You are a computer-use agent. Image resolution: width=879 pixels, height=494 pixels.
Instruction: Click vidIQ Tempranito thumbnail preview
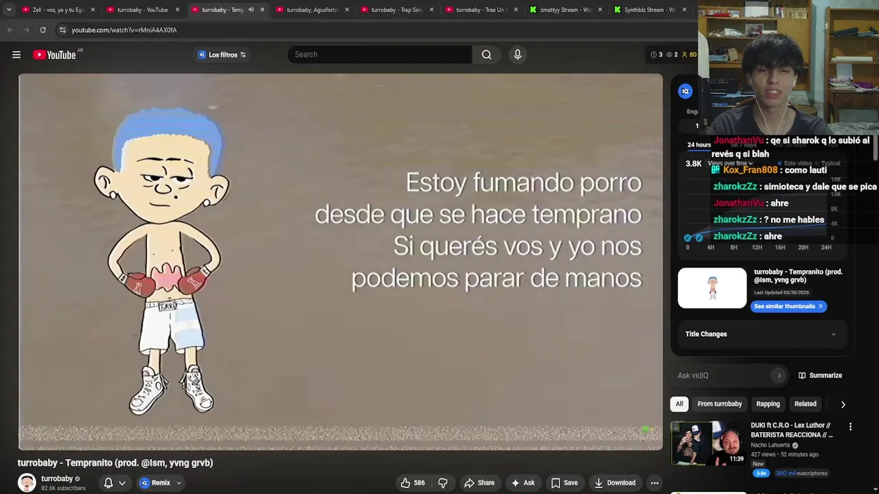click(712, 288)
